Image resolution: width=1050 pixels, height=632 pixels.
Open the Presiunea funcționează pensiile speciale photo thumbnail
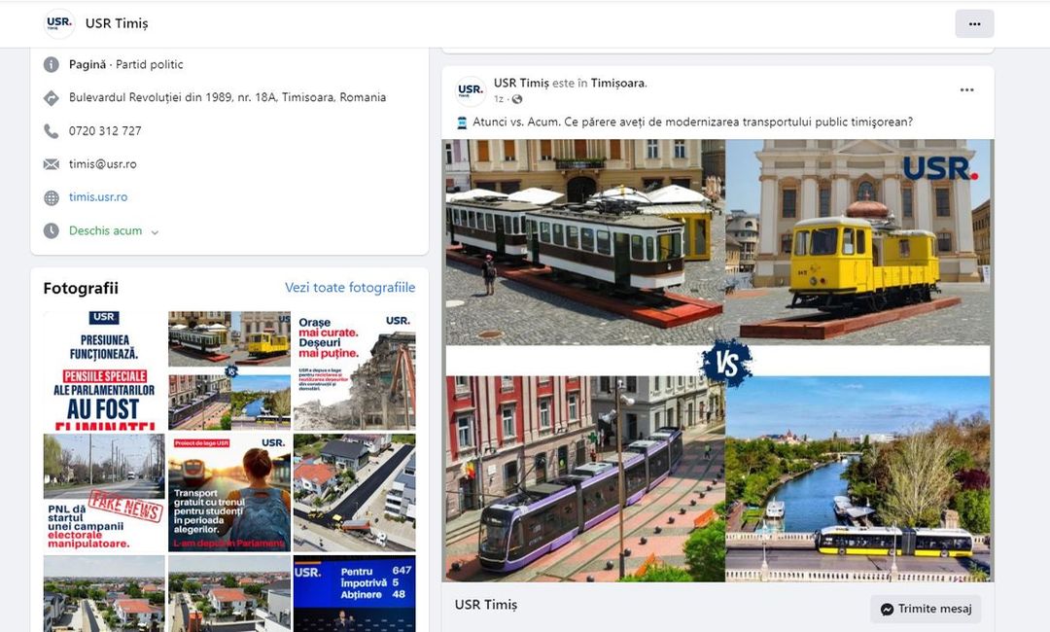[104, 370]
